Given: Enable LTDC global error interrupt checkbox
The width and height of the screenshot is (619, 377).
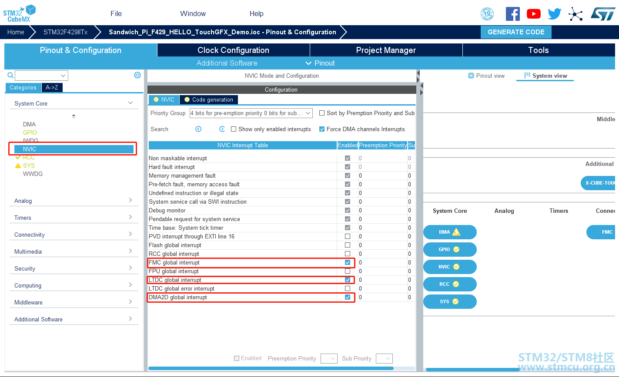Looking at the screenshot, I should [348, 288].
